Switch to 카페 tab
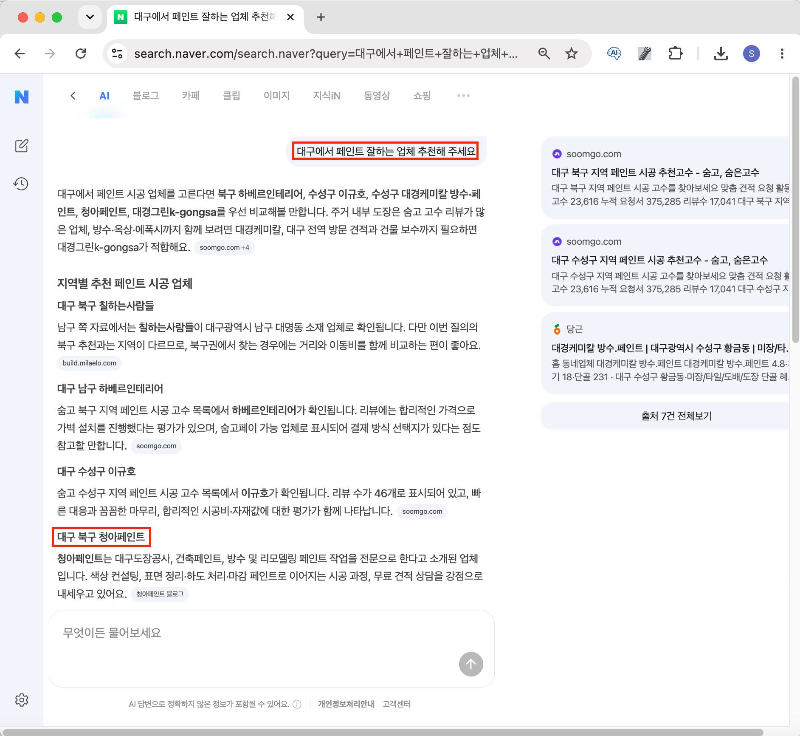Screen dimensions: 800x736 [191, 96]
